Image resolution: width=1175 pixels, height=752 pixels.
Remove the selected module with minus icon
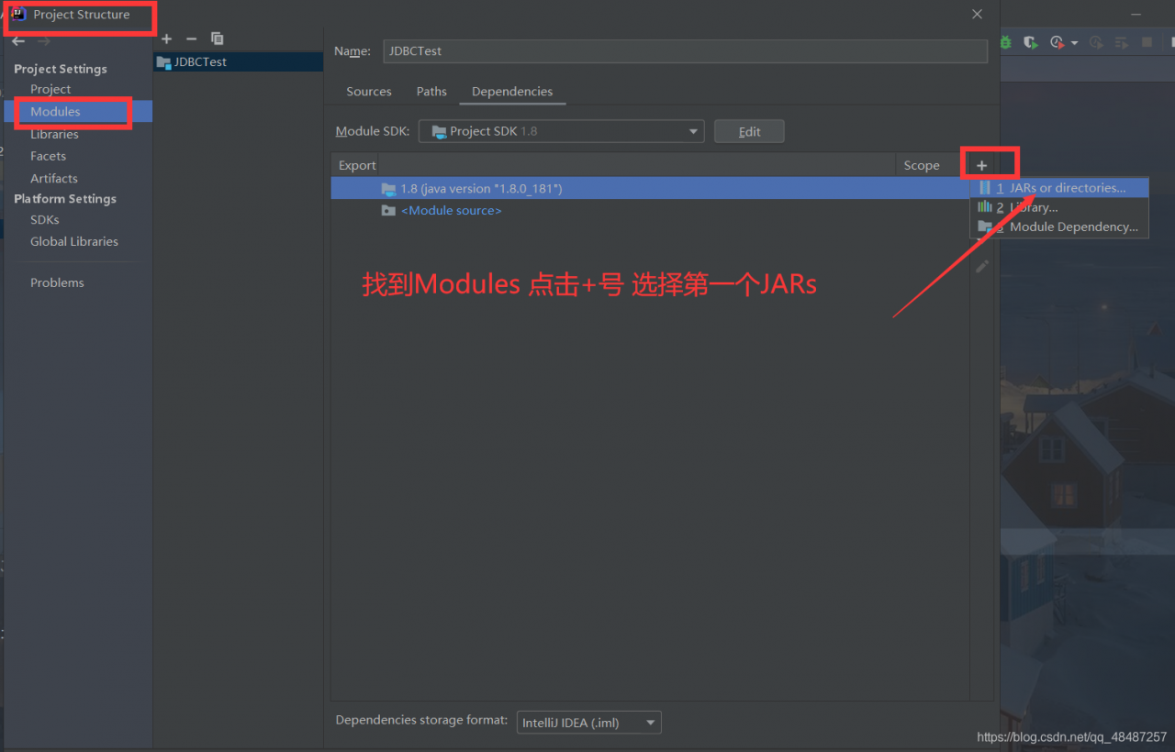(191, 39)
